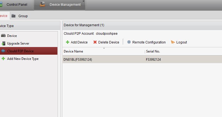The width and height of the screenshot is (222, 117).
Task: Click the DVR icon beside Device
Action: pos(3,36)
